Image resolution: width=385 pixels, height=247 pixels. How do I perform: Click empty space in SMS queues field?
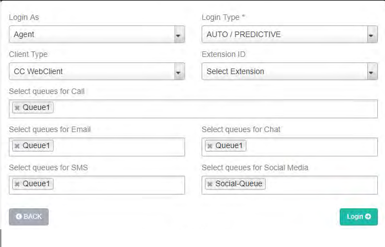119,185
